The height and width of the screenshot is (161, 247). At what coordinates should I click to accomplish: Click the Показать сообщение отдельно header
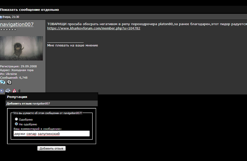[x=29, y=10]
